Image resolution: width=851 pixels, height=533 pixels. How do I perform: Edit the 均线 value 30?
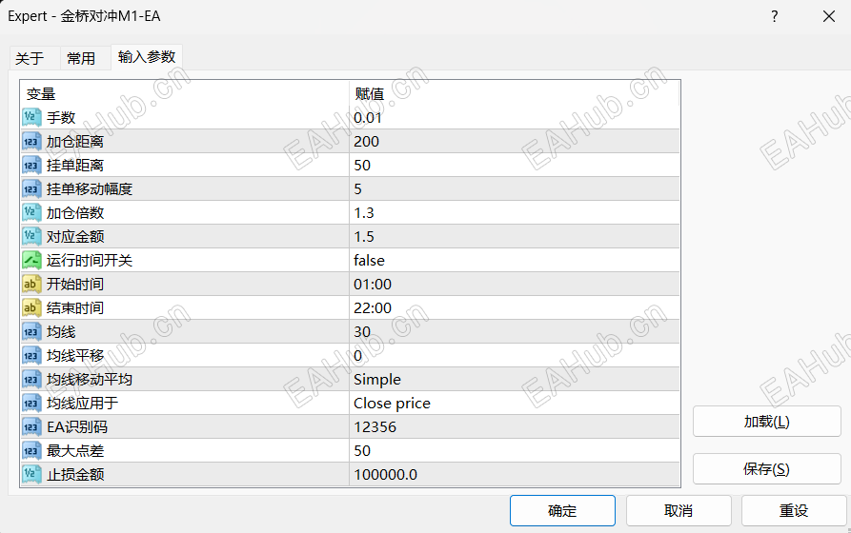[514, 332]
